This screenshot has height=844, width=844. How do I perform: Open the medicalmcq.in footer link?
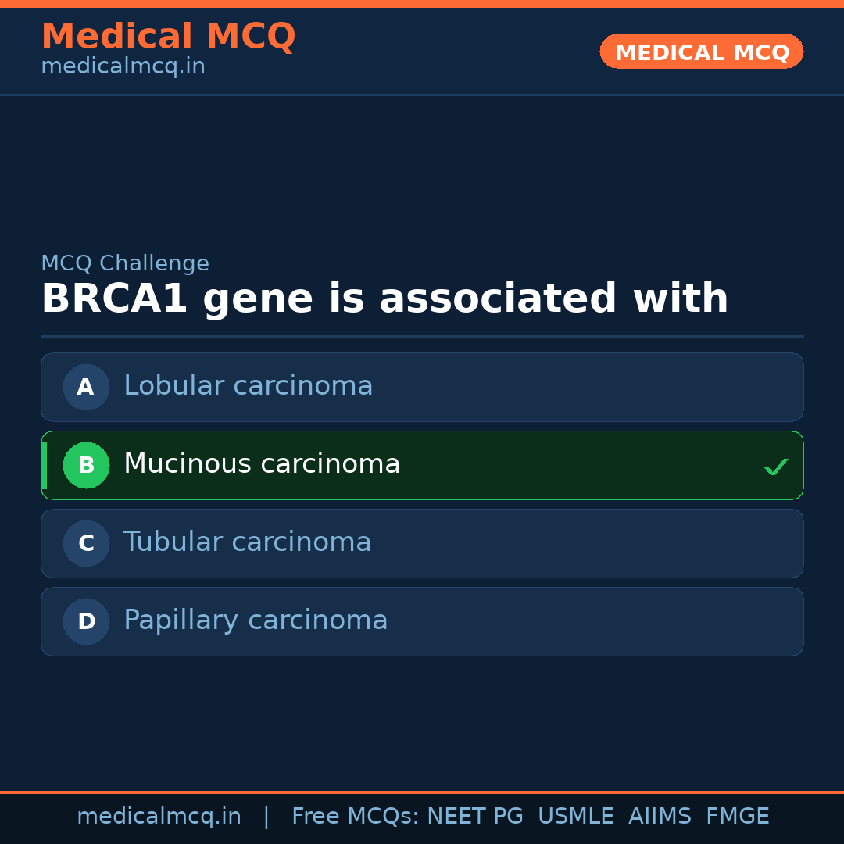pos(159,817)
